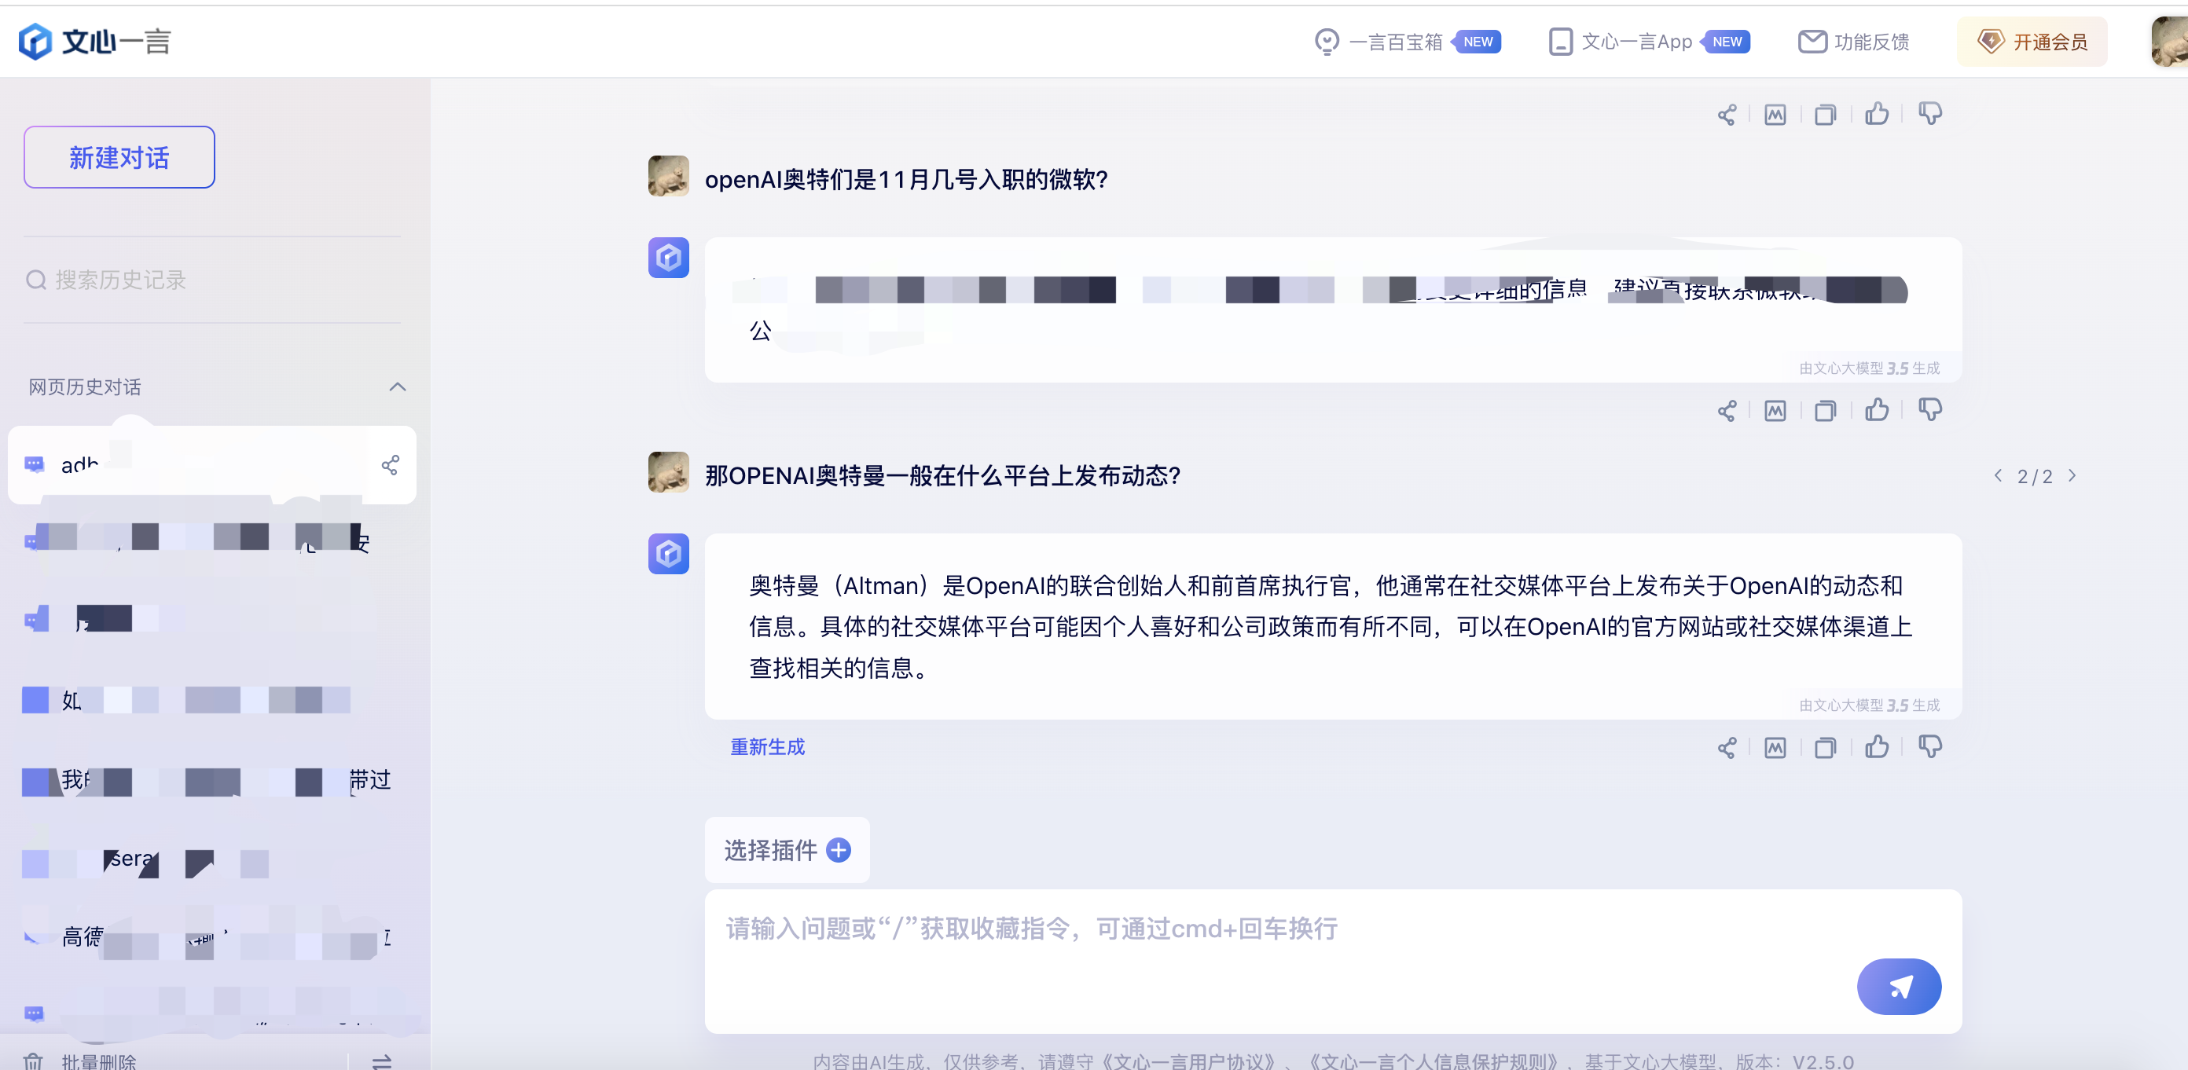Screen dimensions: 2188x1070
Task: Click 开通会员 button
Action: (x=2032, y=42)
